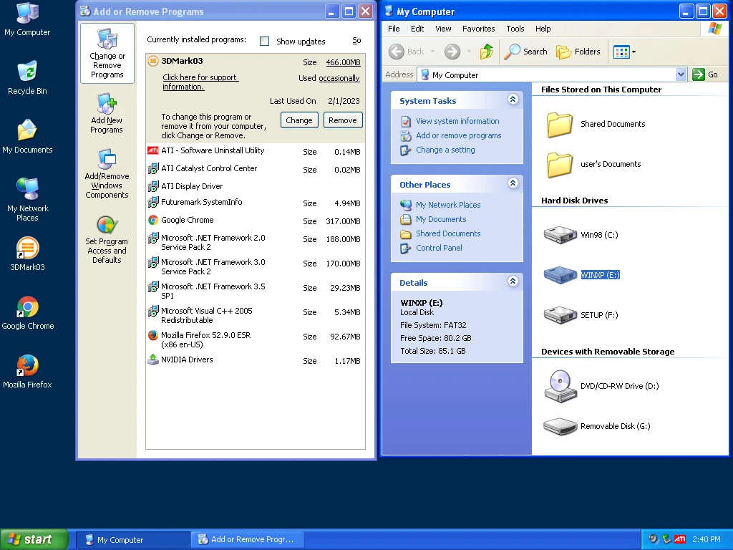Collapse the Other Places panel
Image resolution: width=733 pixels, height=550 pixels.
513,183
